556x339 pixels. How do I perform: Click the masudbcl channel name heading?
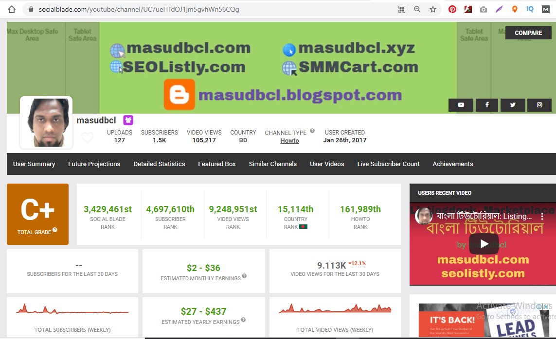[x=96, y=120]
